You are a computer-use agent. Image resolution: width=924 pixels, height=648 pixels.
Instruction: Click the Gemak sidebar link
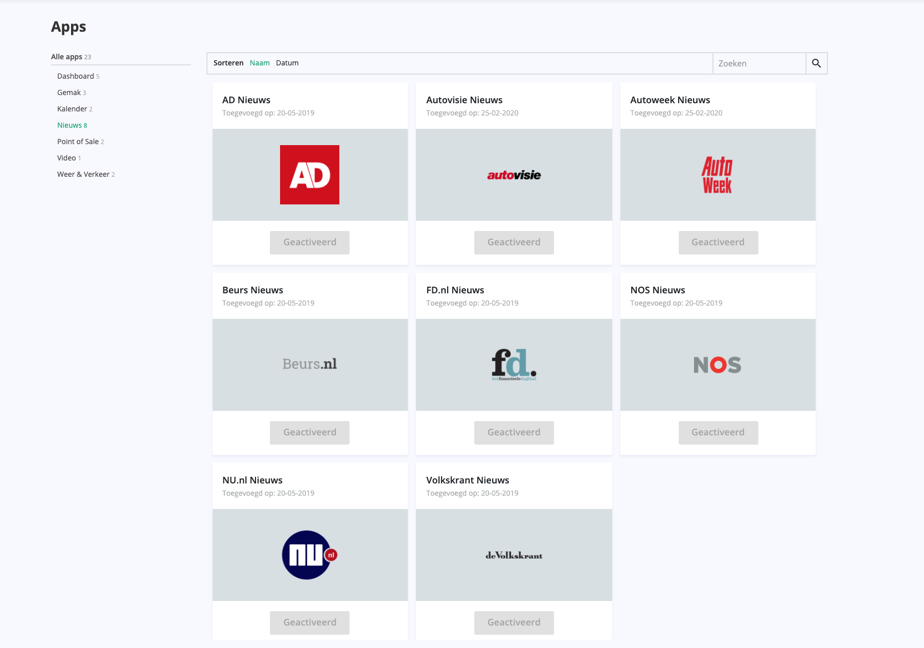point(69,92)
